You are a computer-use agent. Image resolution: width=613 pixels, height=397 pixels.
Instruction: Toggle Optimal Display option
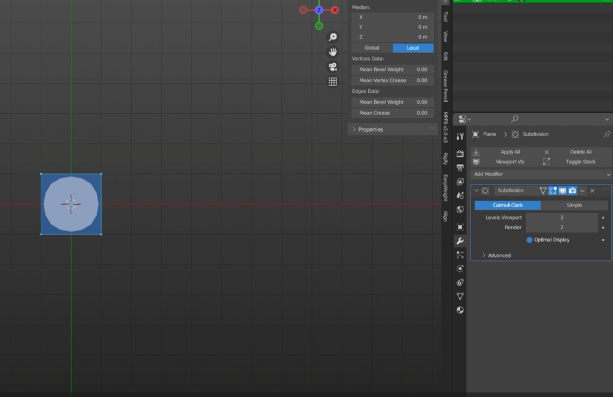tap(529, 240)
